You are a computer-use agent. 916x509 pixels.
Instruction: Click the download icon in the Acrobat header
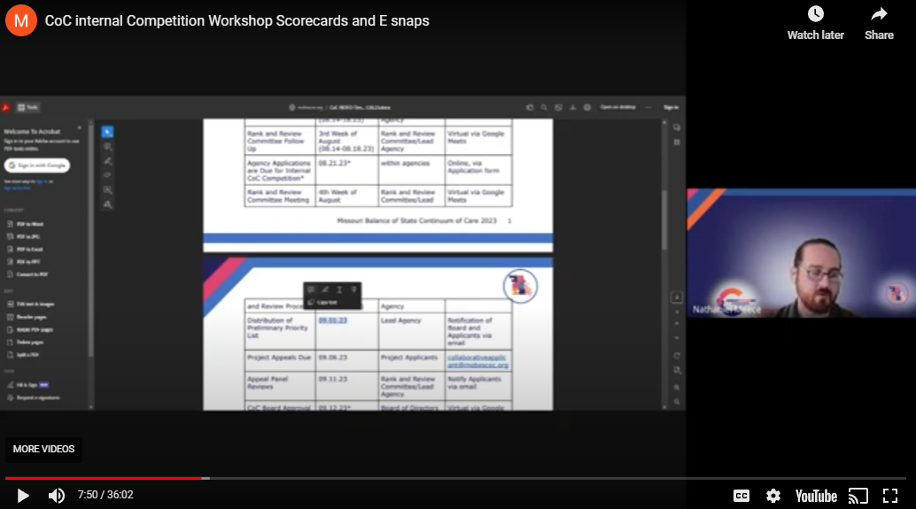click(572, 107)
